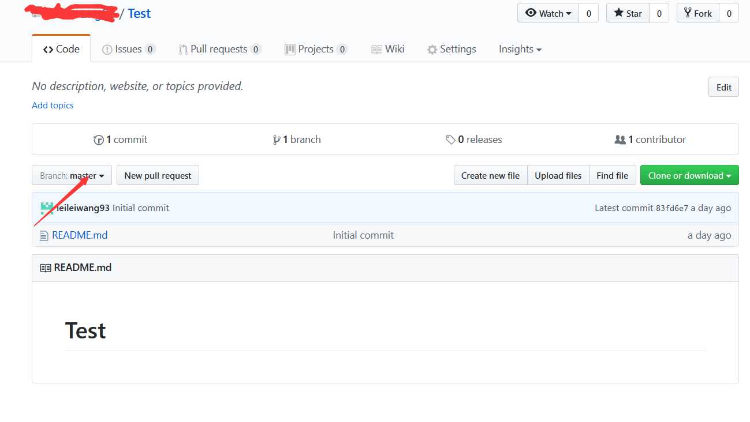Click the file icon beside README.md

[44, 235]
